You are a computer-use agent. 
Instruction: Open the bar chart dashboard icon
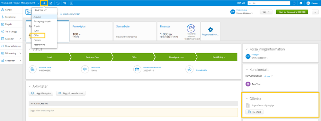click(x=51, y=3)
